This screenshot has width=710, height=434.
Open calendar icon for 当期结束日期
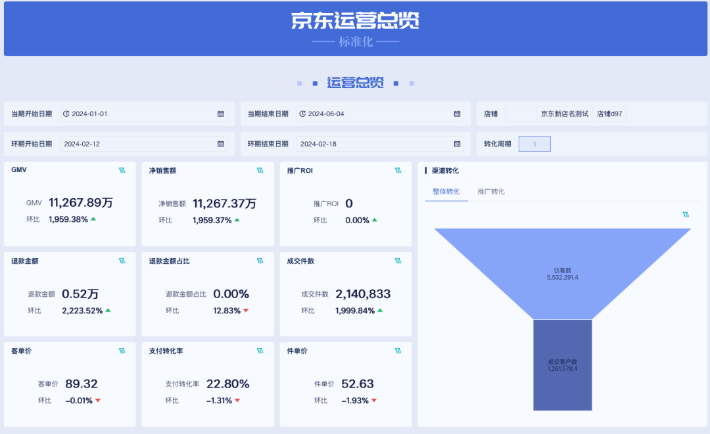458,114
